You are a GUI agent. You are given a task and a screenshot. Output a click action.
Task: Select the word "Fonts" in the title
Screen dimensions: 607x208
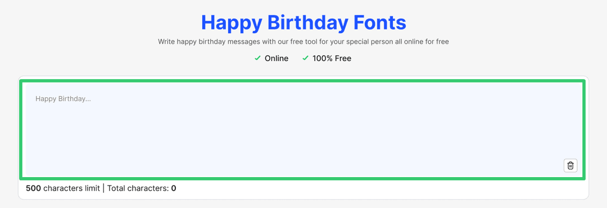tap(375, 22)
